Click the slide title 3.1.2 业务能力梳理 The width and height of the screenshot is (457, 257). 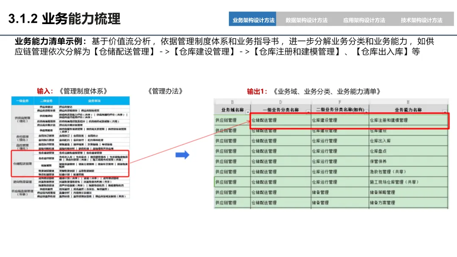pyautogui.click(x=64, y=19)
